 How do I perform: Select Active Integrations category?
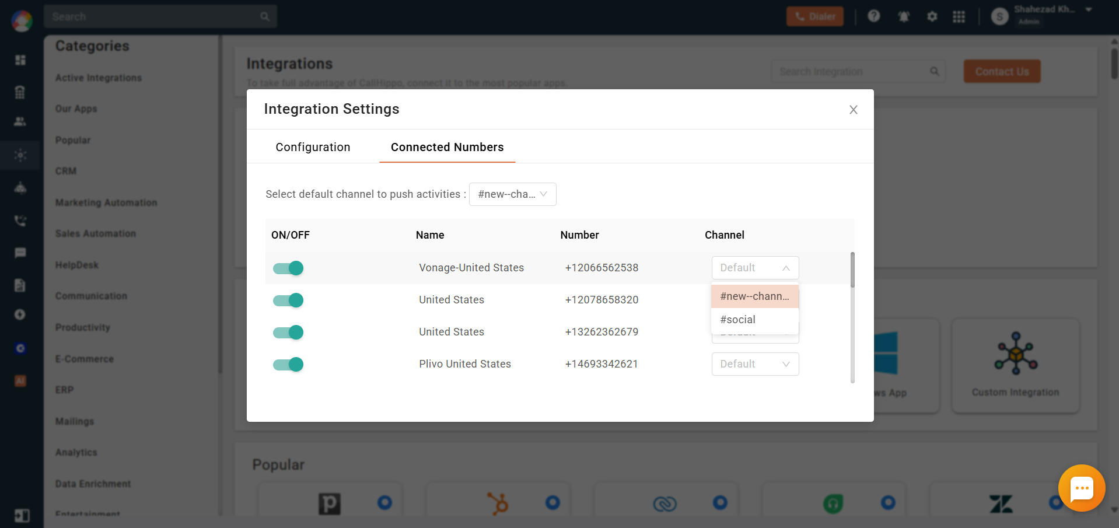[x=99, y=78]
